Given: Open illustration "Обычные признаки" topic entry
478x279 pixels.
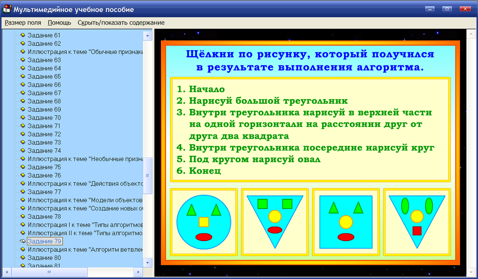Looking at the screenshot, I should [x=85, y=52].
